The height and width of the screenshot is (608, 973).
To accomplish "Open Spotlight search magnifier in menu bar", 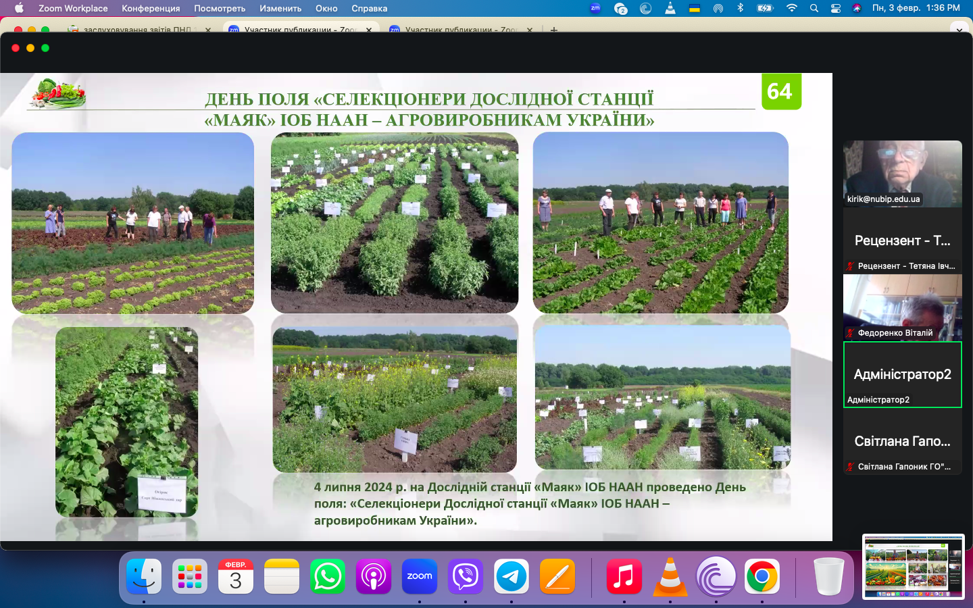I will pyautogui.click(x=814, y=8).
